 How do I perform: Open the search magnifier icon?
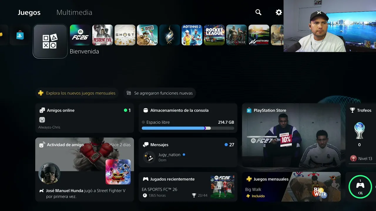point(258,12)
